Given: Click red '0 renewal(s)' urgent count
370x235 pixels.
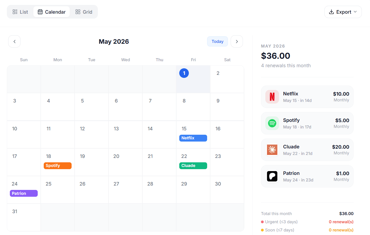Looking at the screenshot, I should (x=341, y=222).
